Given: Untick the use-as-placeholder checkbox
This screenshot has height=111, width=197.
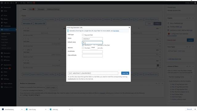Looking at the screenshot, I should 83,45.
